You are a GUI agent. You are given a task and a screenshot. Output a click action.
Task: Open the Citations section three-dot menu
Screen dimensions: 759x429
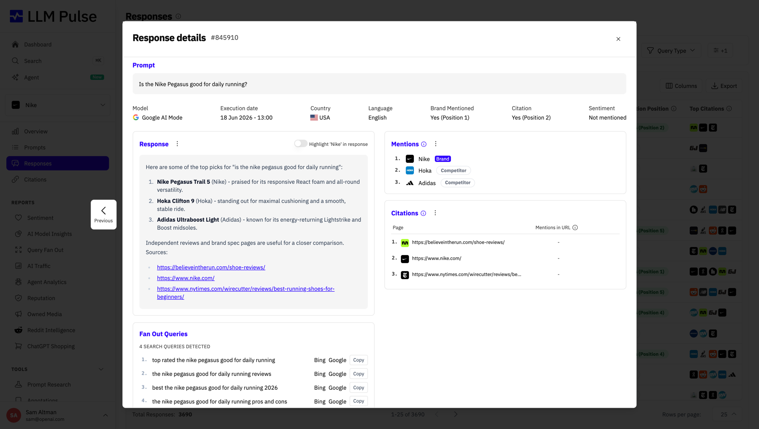pos(435,213)
